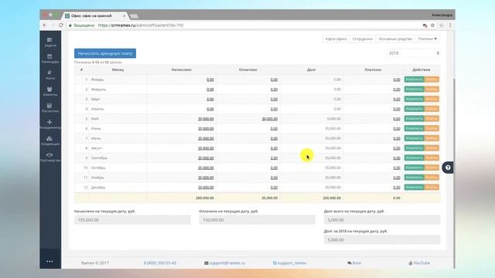The image size is (495, 278).
Task: Open the Декабрь paid amount 0.00
Action: point(274,188)
